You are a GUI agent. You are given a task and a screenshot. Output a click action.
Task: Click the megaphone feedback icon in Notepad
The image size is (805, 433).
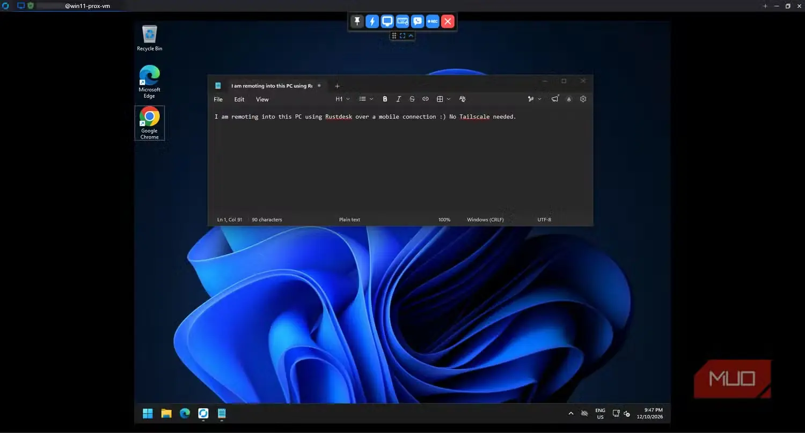click(555, 99)
